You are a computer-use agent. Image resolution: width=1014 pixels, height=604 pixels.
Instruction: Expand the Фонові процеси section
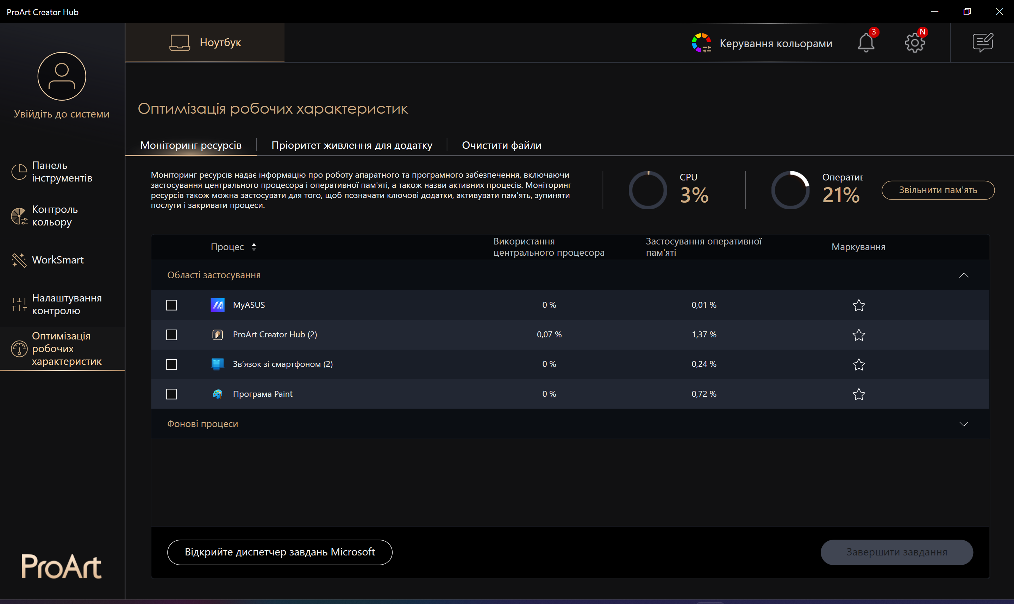(964, 424)
